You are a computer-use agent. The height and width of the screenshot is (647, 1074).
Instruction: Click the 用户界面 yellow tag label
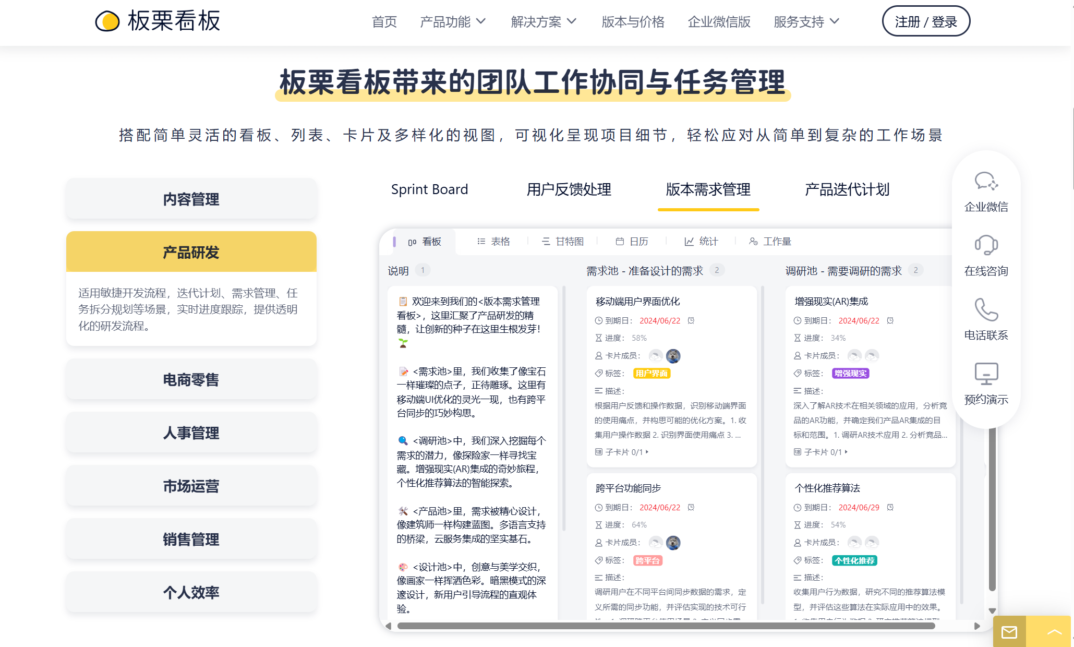651,373
